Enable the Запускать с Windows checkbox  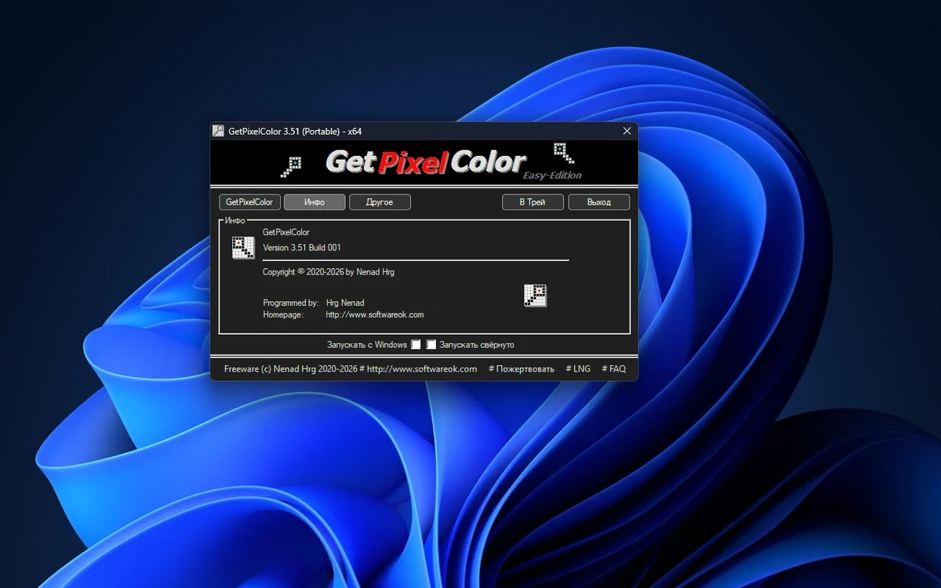(416, 345)
